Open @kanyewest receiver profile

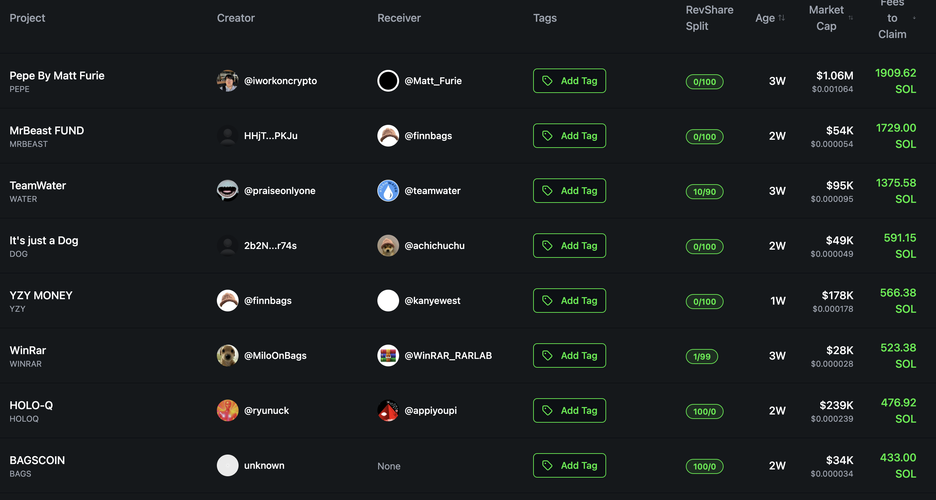432,300
